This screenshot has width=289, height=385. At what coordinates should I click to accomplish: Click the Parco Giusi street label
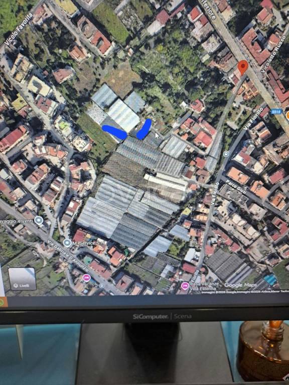click(x=236, y=187)
